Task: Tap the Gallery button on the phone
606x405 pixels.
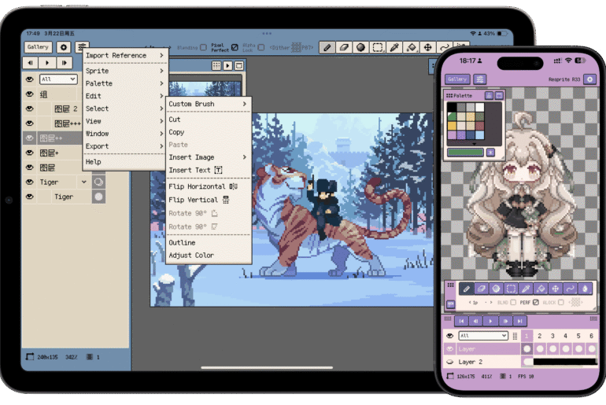Action: [457, 79]
